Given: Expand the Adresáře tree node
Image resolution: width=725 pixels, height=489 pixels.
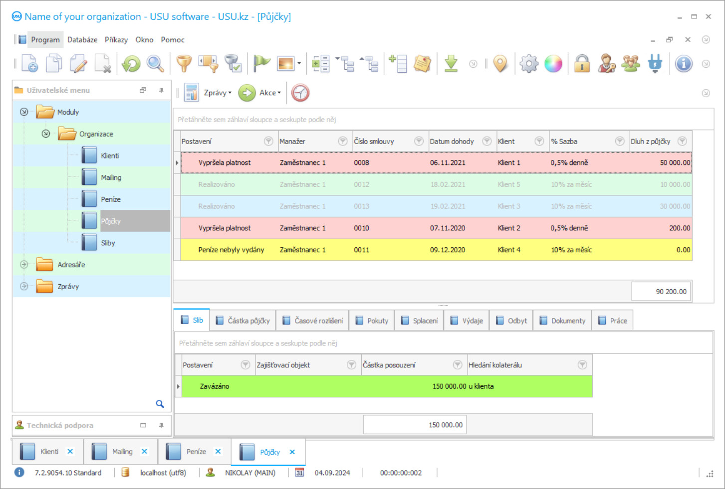Looking at the screenshot, I should [x=24, y=265].
